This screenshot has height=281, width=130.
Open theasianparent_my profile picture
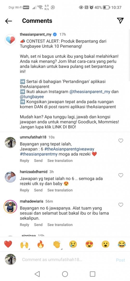(x=10, y=40)
